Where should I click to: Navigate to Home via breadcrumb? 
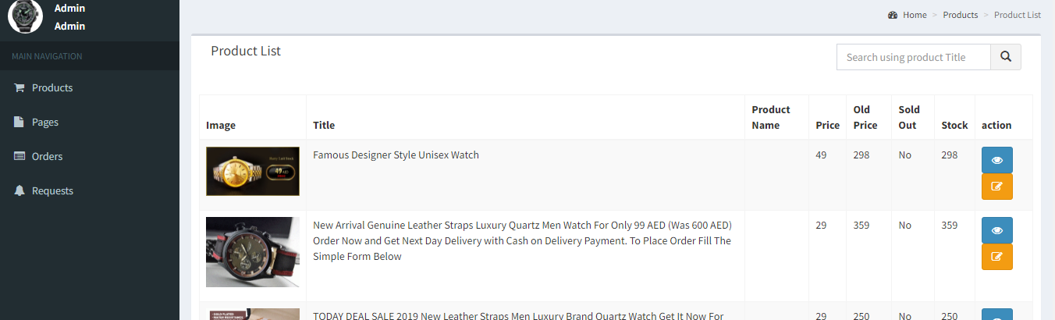click(x=915, y=15)
